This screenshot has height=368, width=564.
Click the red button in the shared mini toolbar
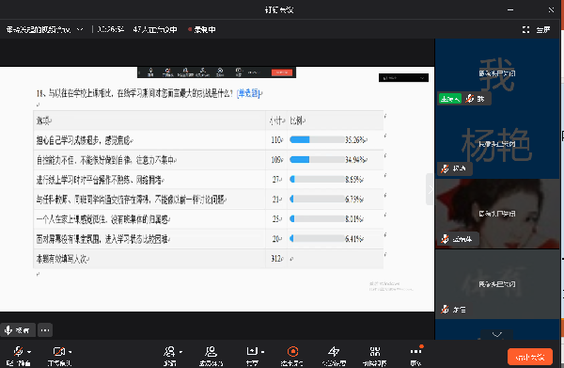pyautogui.click(x=282, y=72)
